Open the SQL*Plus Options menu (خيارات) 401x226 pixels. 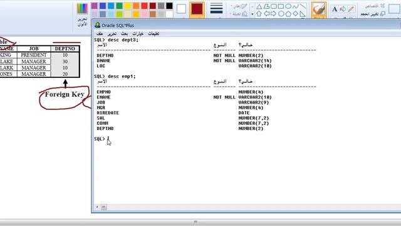138,33
